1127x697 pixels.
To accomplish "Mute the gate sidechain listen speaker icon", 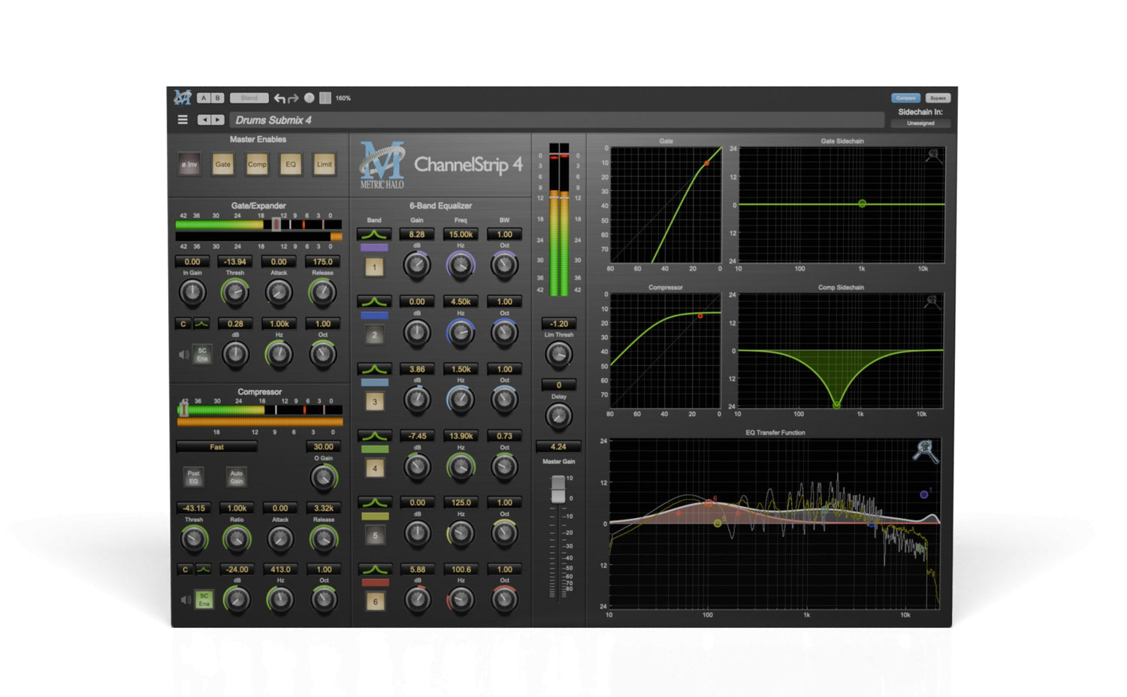I will tap(184, 355).
